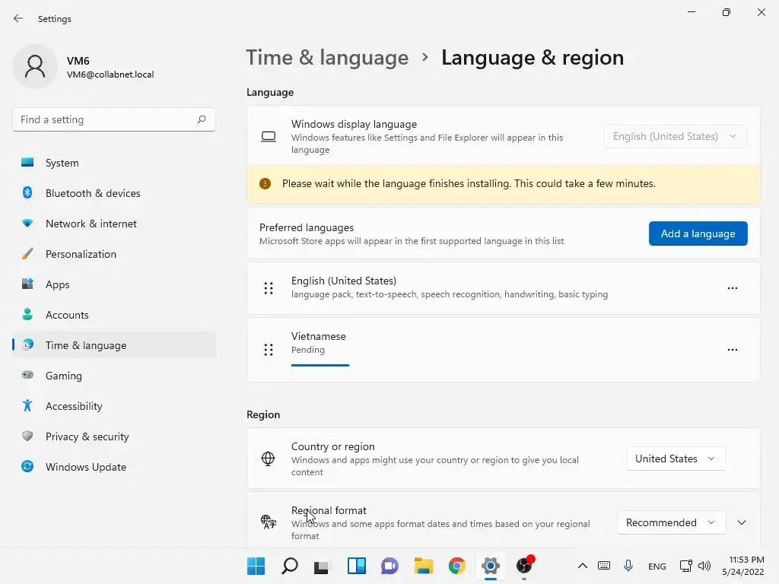
Task: Open Chat from the taskbar
Action: point(390,566)
